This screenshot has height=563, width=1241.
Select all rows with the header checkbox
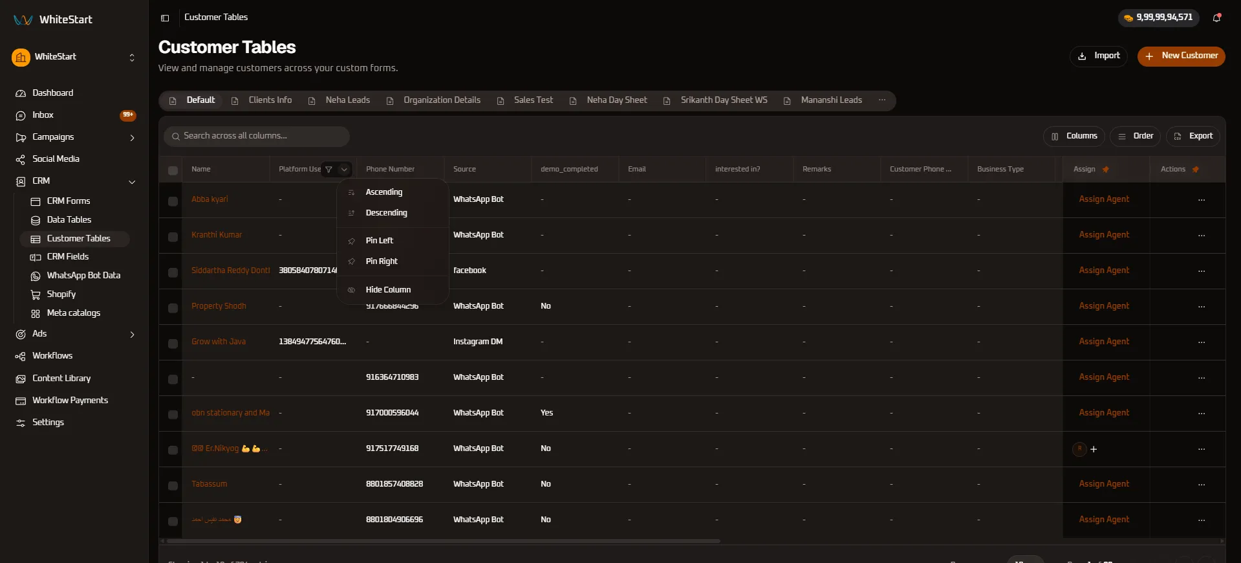tap(173, 170)
